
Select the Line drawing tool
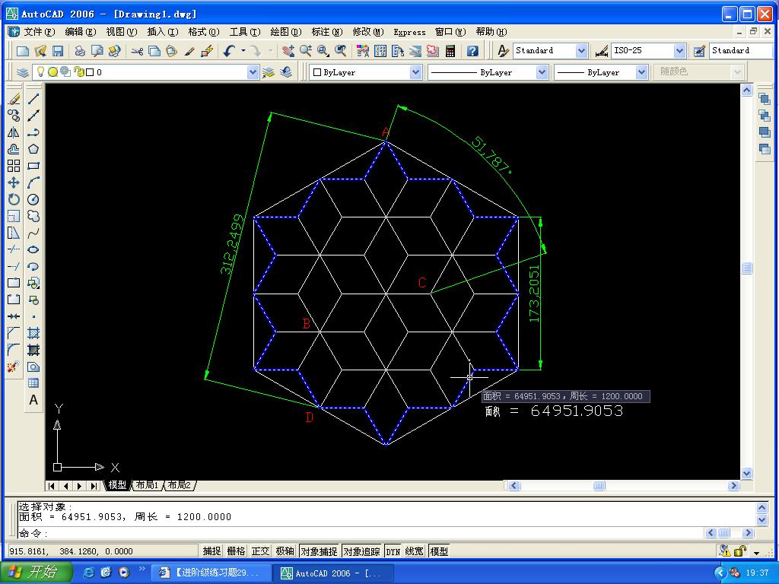(33, 99)
